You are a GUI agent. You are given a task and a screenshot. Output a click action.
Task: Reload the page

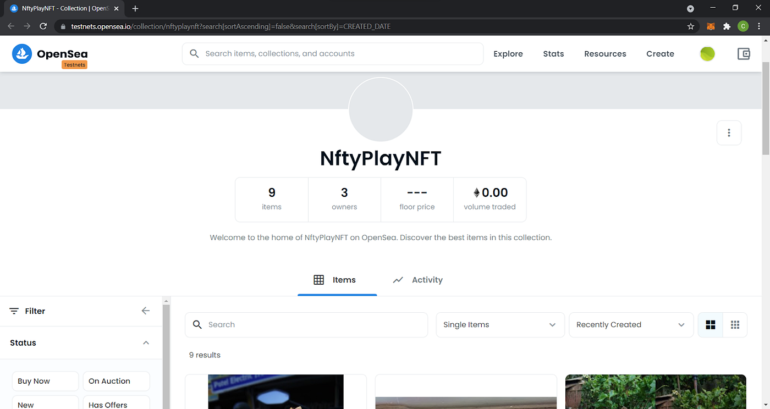(x=43, y=26)
